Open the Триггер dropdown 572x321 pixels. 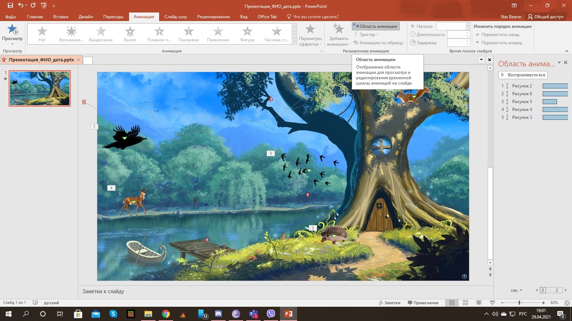(366, 34)
